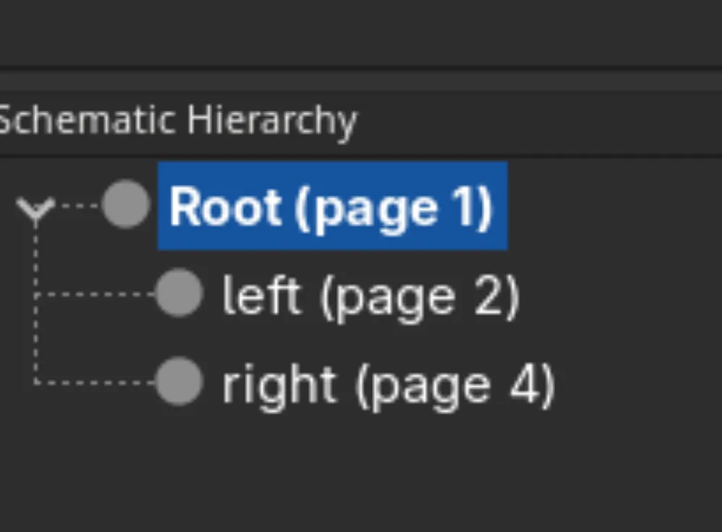Click the gray node icon beside right (page 4)
Image resolution: width=722 pixels, height=532 pixels.
pos(179,383)
